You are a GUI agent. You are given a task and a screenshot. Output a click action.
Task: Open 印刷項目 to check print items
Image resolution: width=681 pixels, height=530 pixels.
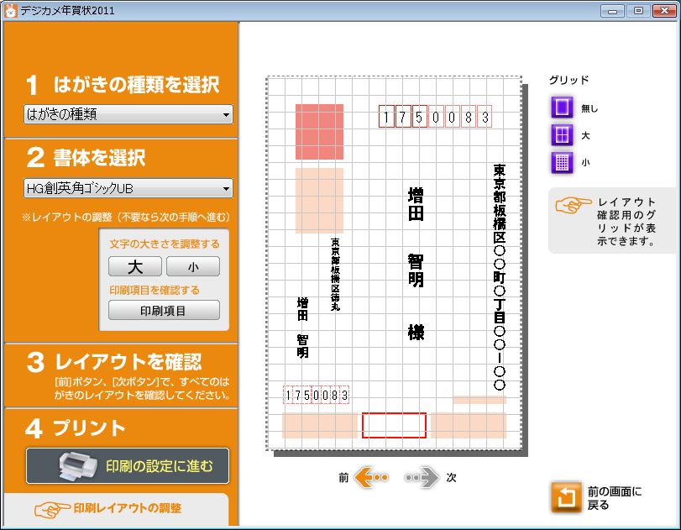click(x=164, y=310)
